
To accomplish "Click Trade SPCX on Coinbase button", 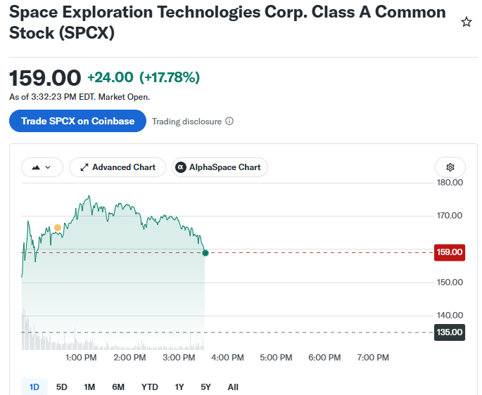I will tap(77, 121).
